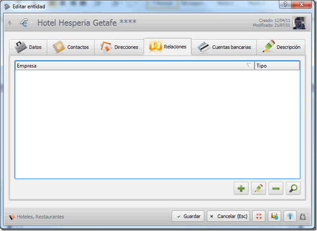The width and height of the screenshot is (317, 231).
Task: Switch to the Datos tab
Action: point(28,47)
